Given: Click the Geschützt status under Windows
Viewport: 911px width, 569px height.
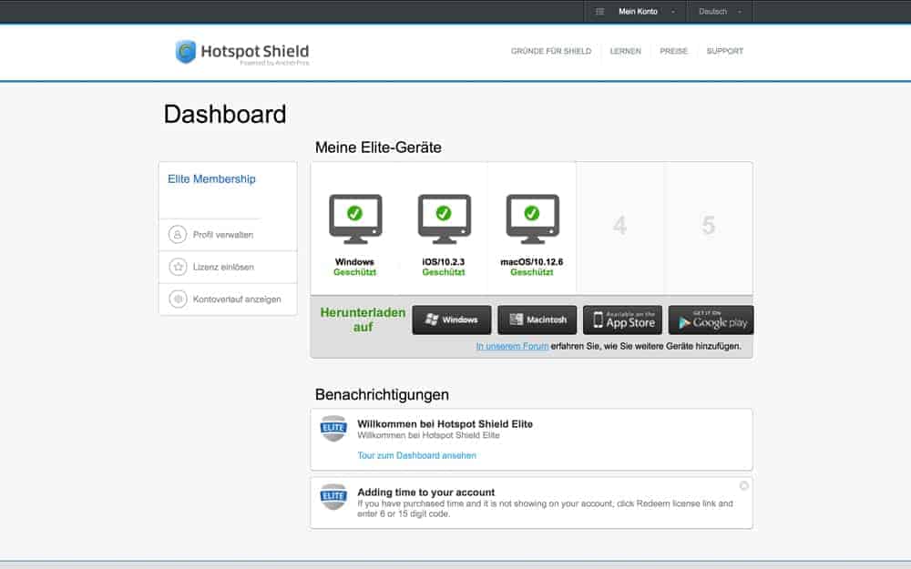Looking at the screenshot, I should [x=355, y=272].
